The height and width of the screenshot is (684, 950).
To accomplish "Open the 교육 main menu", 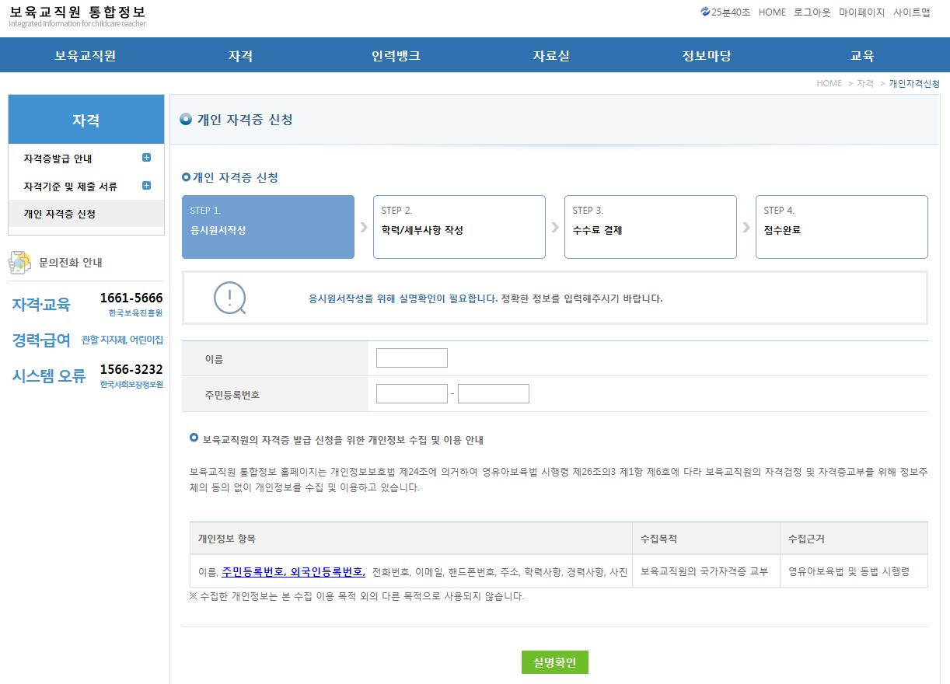I will pyautogui.click(x=862, y=56).
